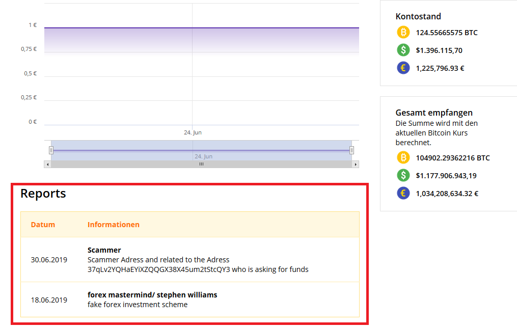Image resolution: width=517 pixels, height=328 pixels.
Task: Click the euro icon under Gesamt empfangen
Action: 403,193
